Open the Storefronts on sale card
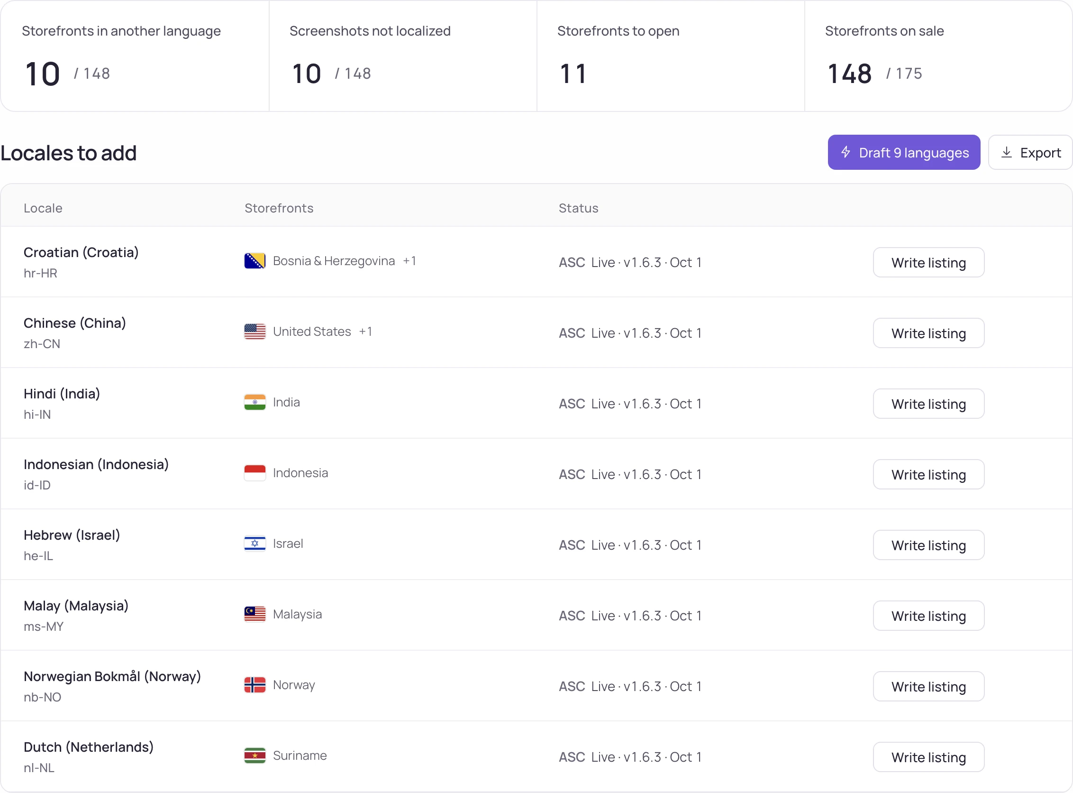 click(938, 56)
